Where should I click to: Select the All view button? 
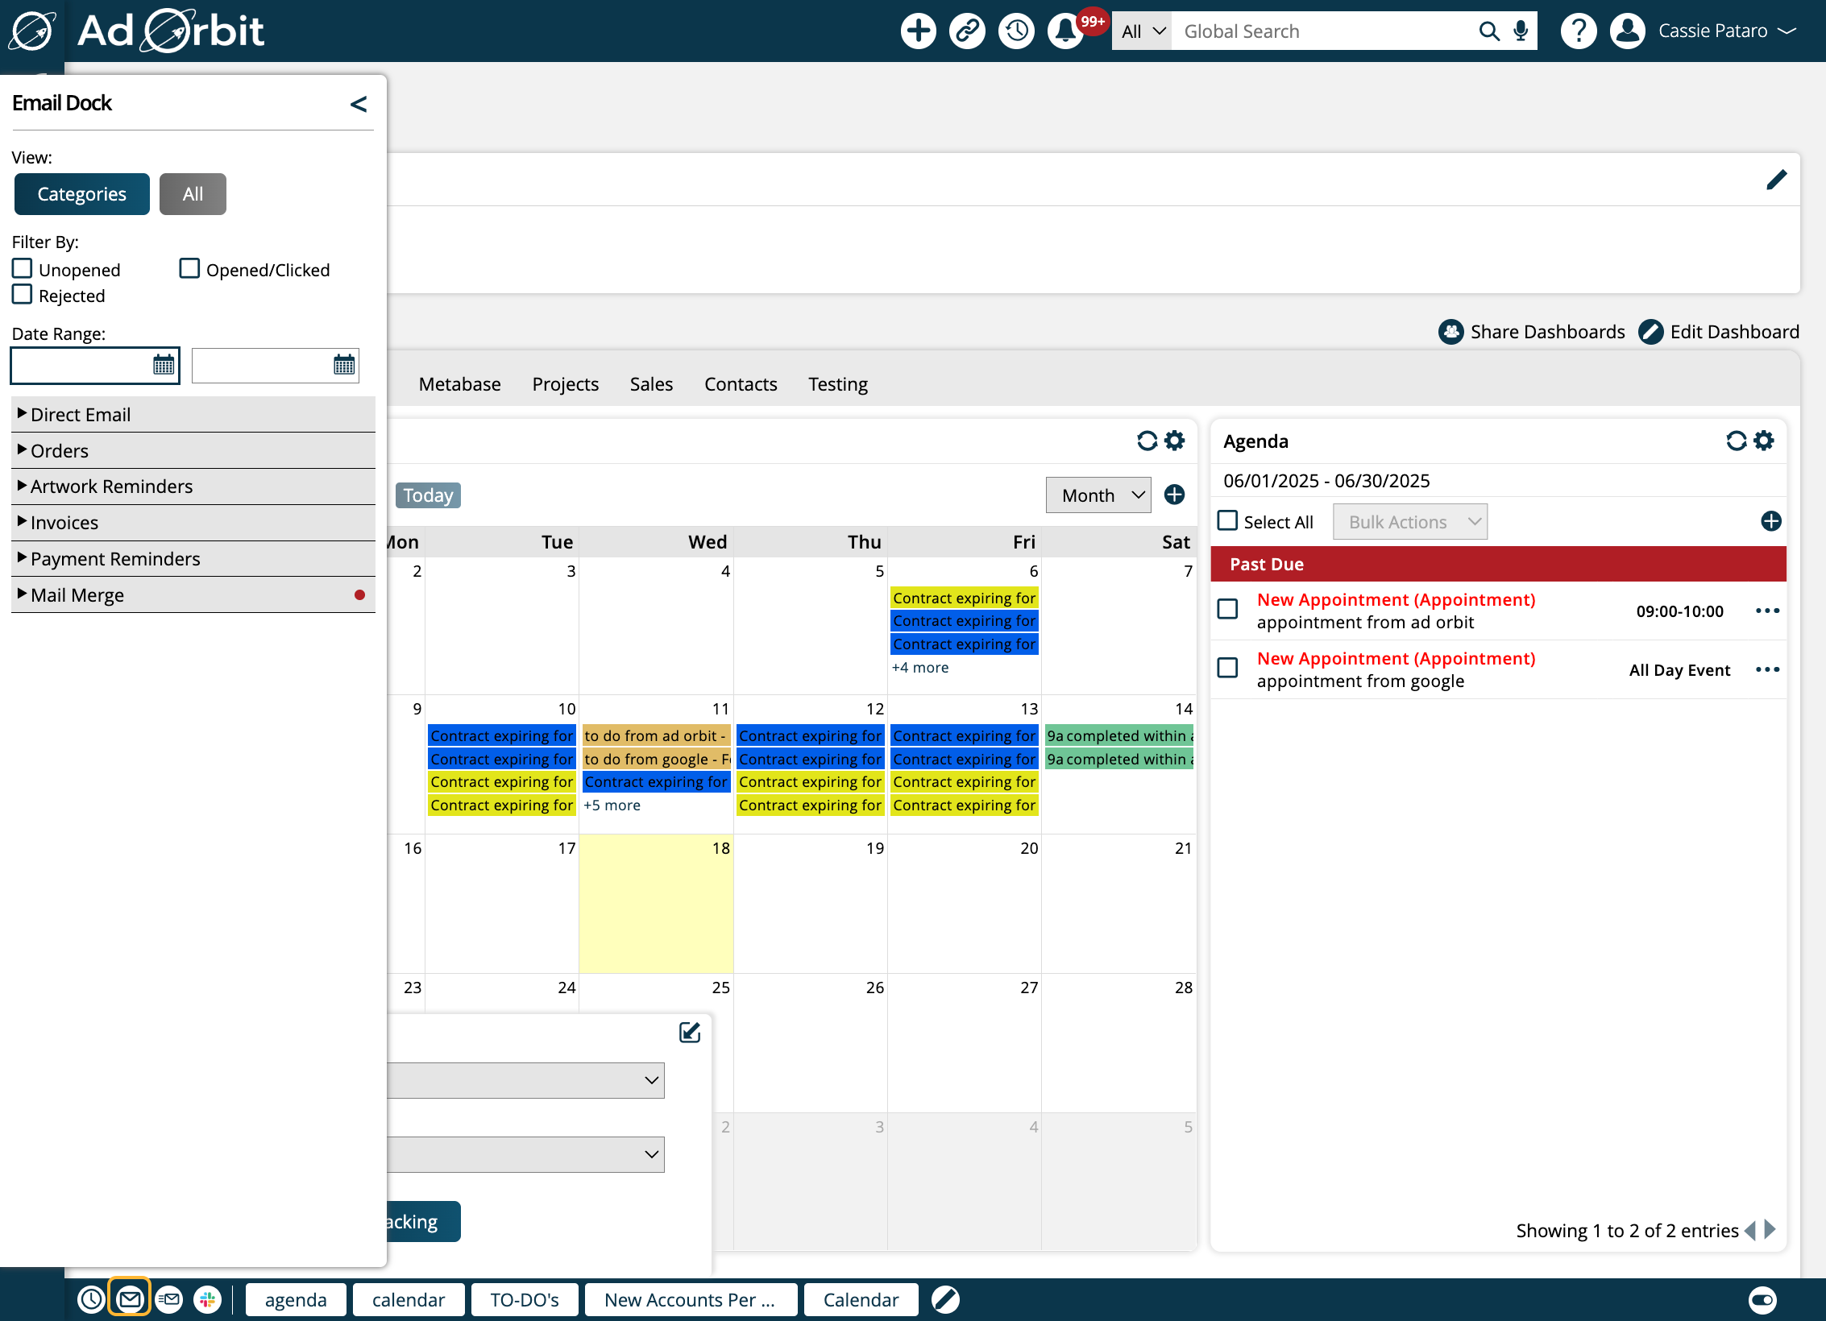point(193,194)
